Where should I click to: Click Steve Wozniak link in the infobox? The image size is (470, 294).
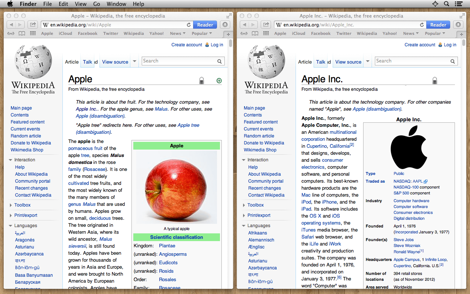[407, 245]
